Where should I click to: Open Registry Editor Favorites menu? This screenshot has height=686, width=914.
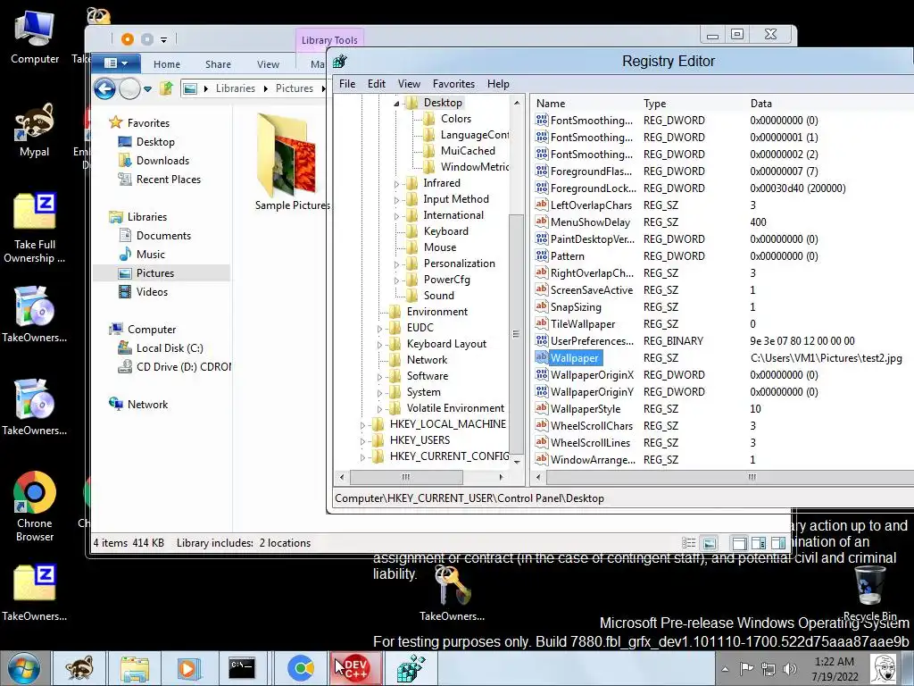(x=453, y=84)
